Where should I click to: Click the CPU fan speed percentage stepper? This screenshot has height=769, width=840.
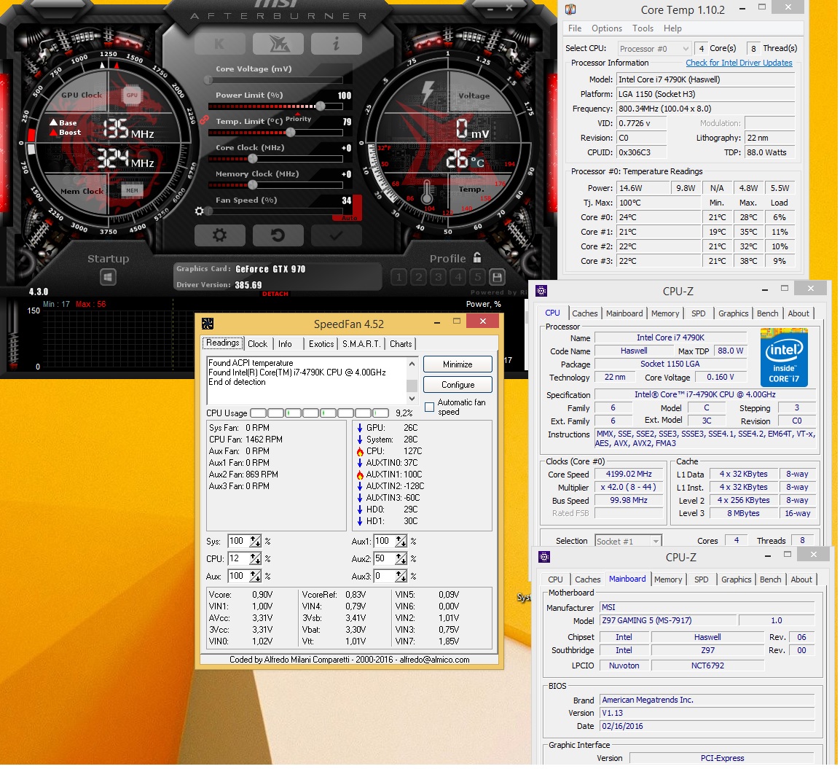coord(255,558)
